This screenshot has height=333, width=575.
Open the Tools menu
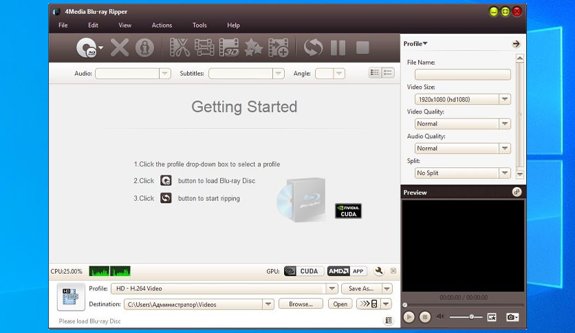pyautogui.click(x=199, y=25)
